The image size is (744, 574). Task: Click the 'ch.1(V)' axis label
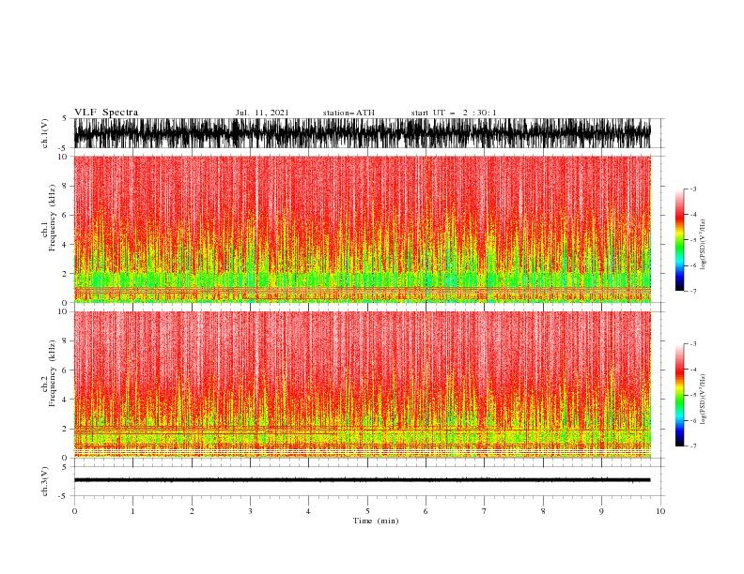coord(45,133)
